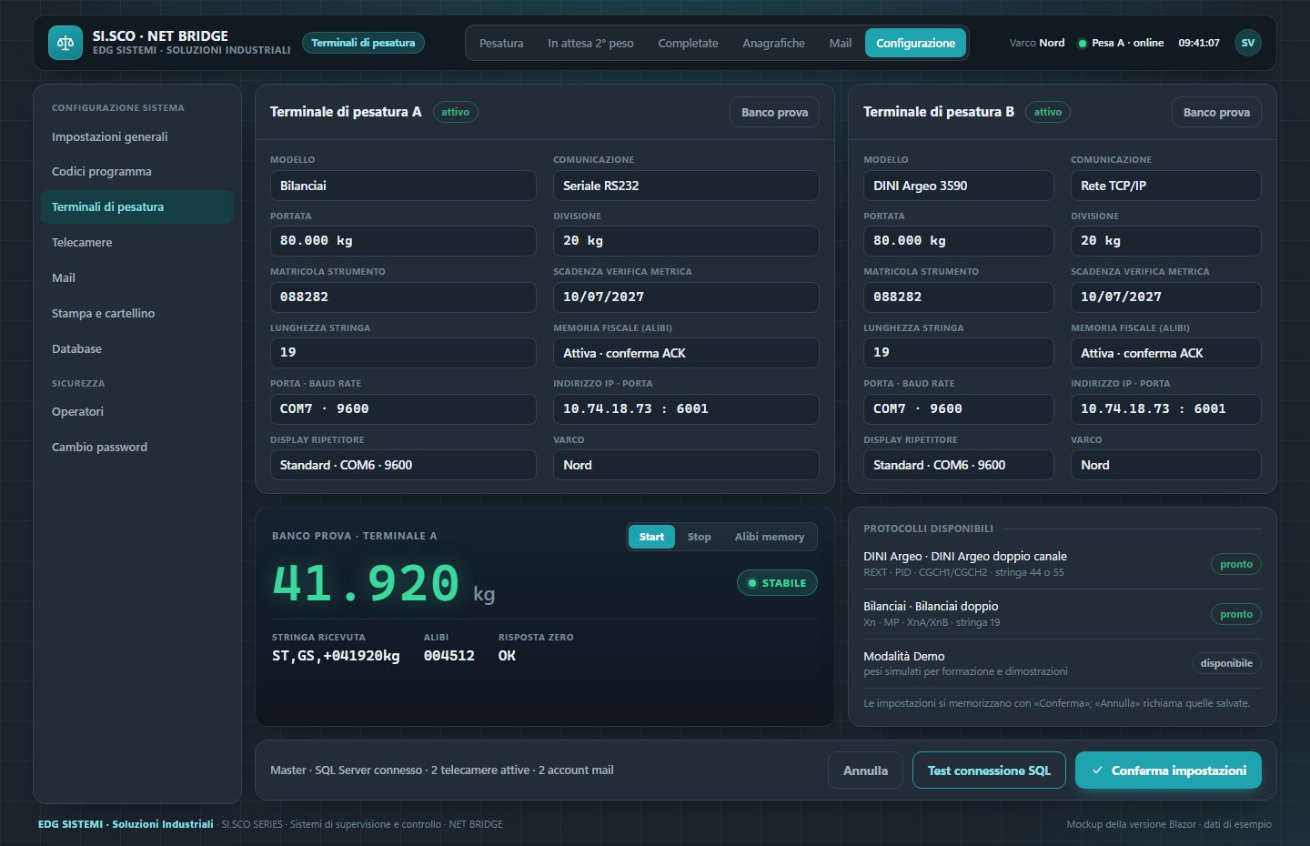The image size is (1310, 846).
Task: Select the Modalità Demo protocol row
Action: point(1063,663)
